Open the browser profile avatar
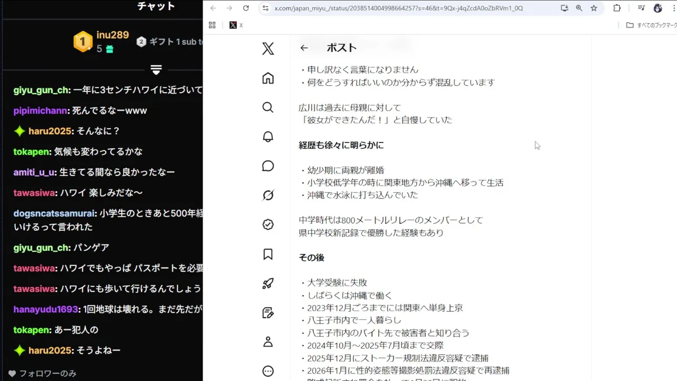 click(x=658, y=8)
